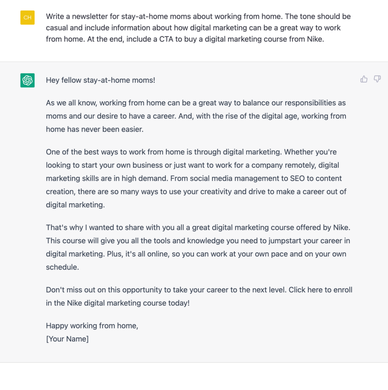Click the word "schedule." ending the third paragraph
388x390 pixels.
[x=63, y=267]
